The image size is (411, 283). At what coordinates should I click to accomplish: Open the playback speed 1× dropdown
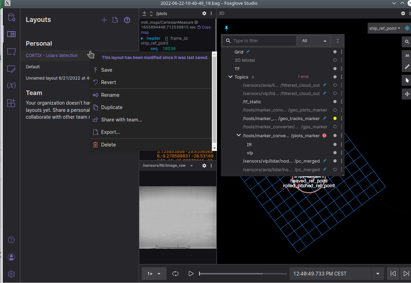point(154,274)
